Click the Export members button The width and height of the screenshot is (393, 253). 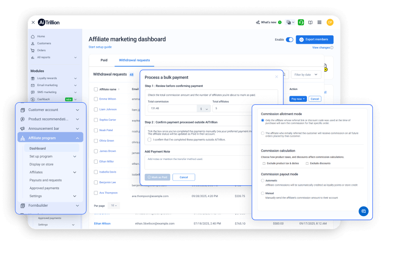point(314,39)
